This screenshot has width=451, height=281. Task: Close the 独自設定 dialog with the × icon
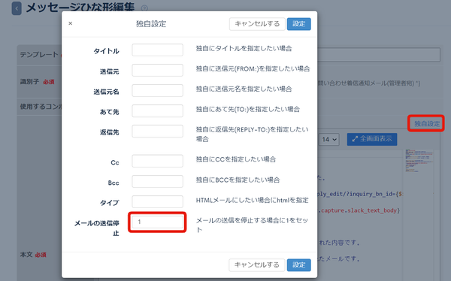pos(71,23)
